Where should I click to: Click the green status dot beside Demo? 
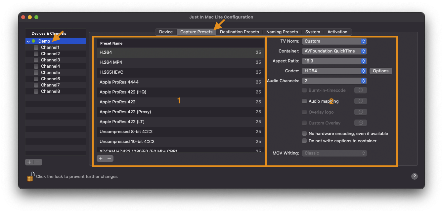click(33, 41)
